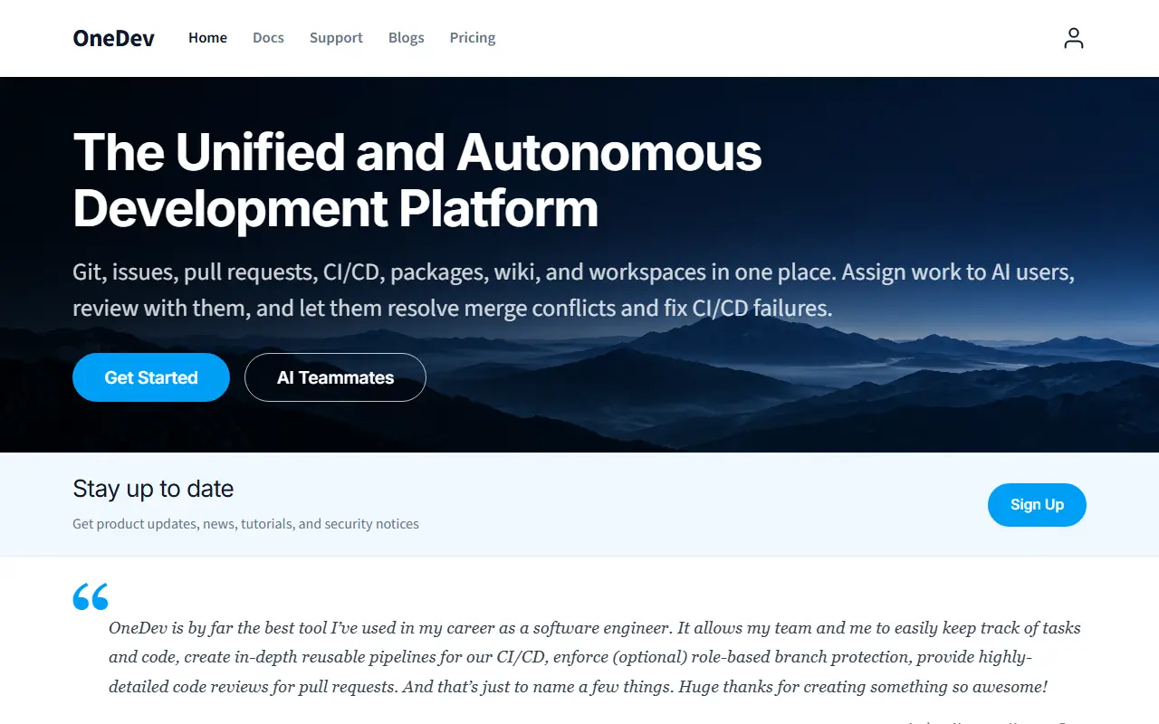Select the Home menu item
Image resolution: width=1159 pixels, height=724 pixels.
click(x=207, y=38)
